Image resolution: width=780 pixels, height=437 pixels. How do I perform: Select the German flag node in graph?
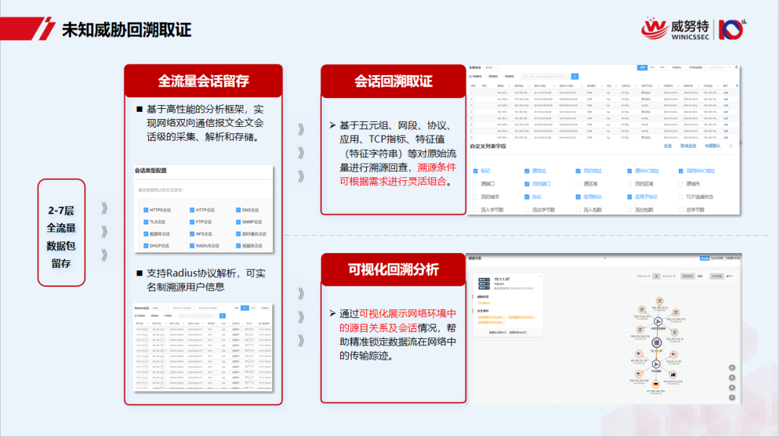pos(656,384)
